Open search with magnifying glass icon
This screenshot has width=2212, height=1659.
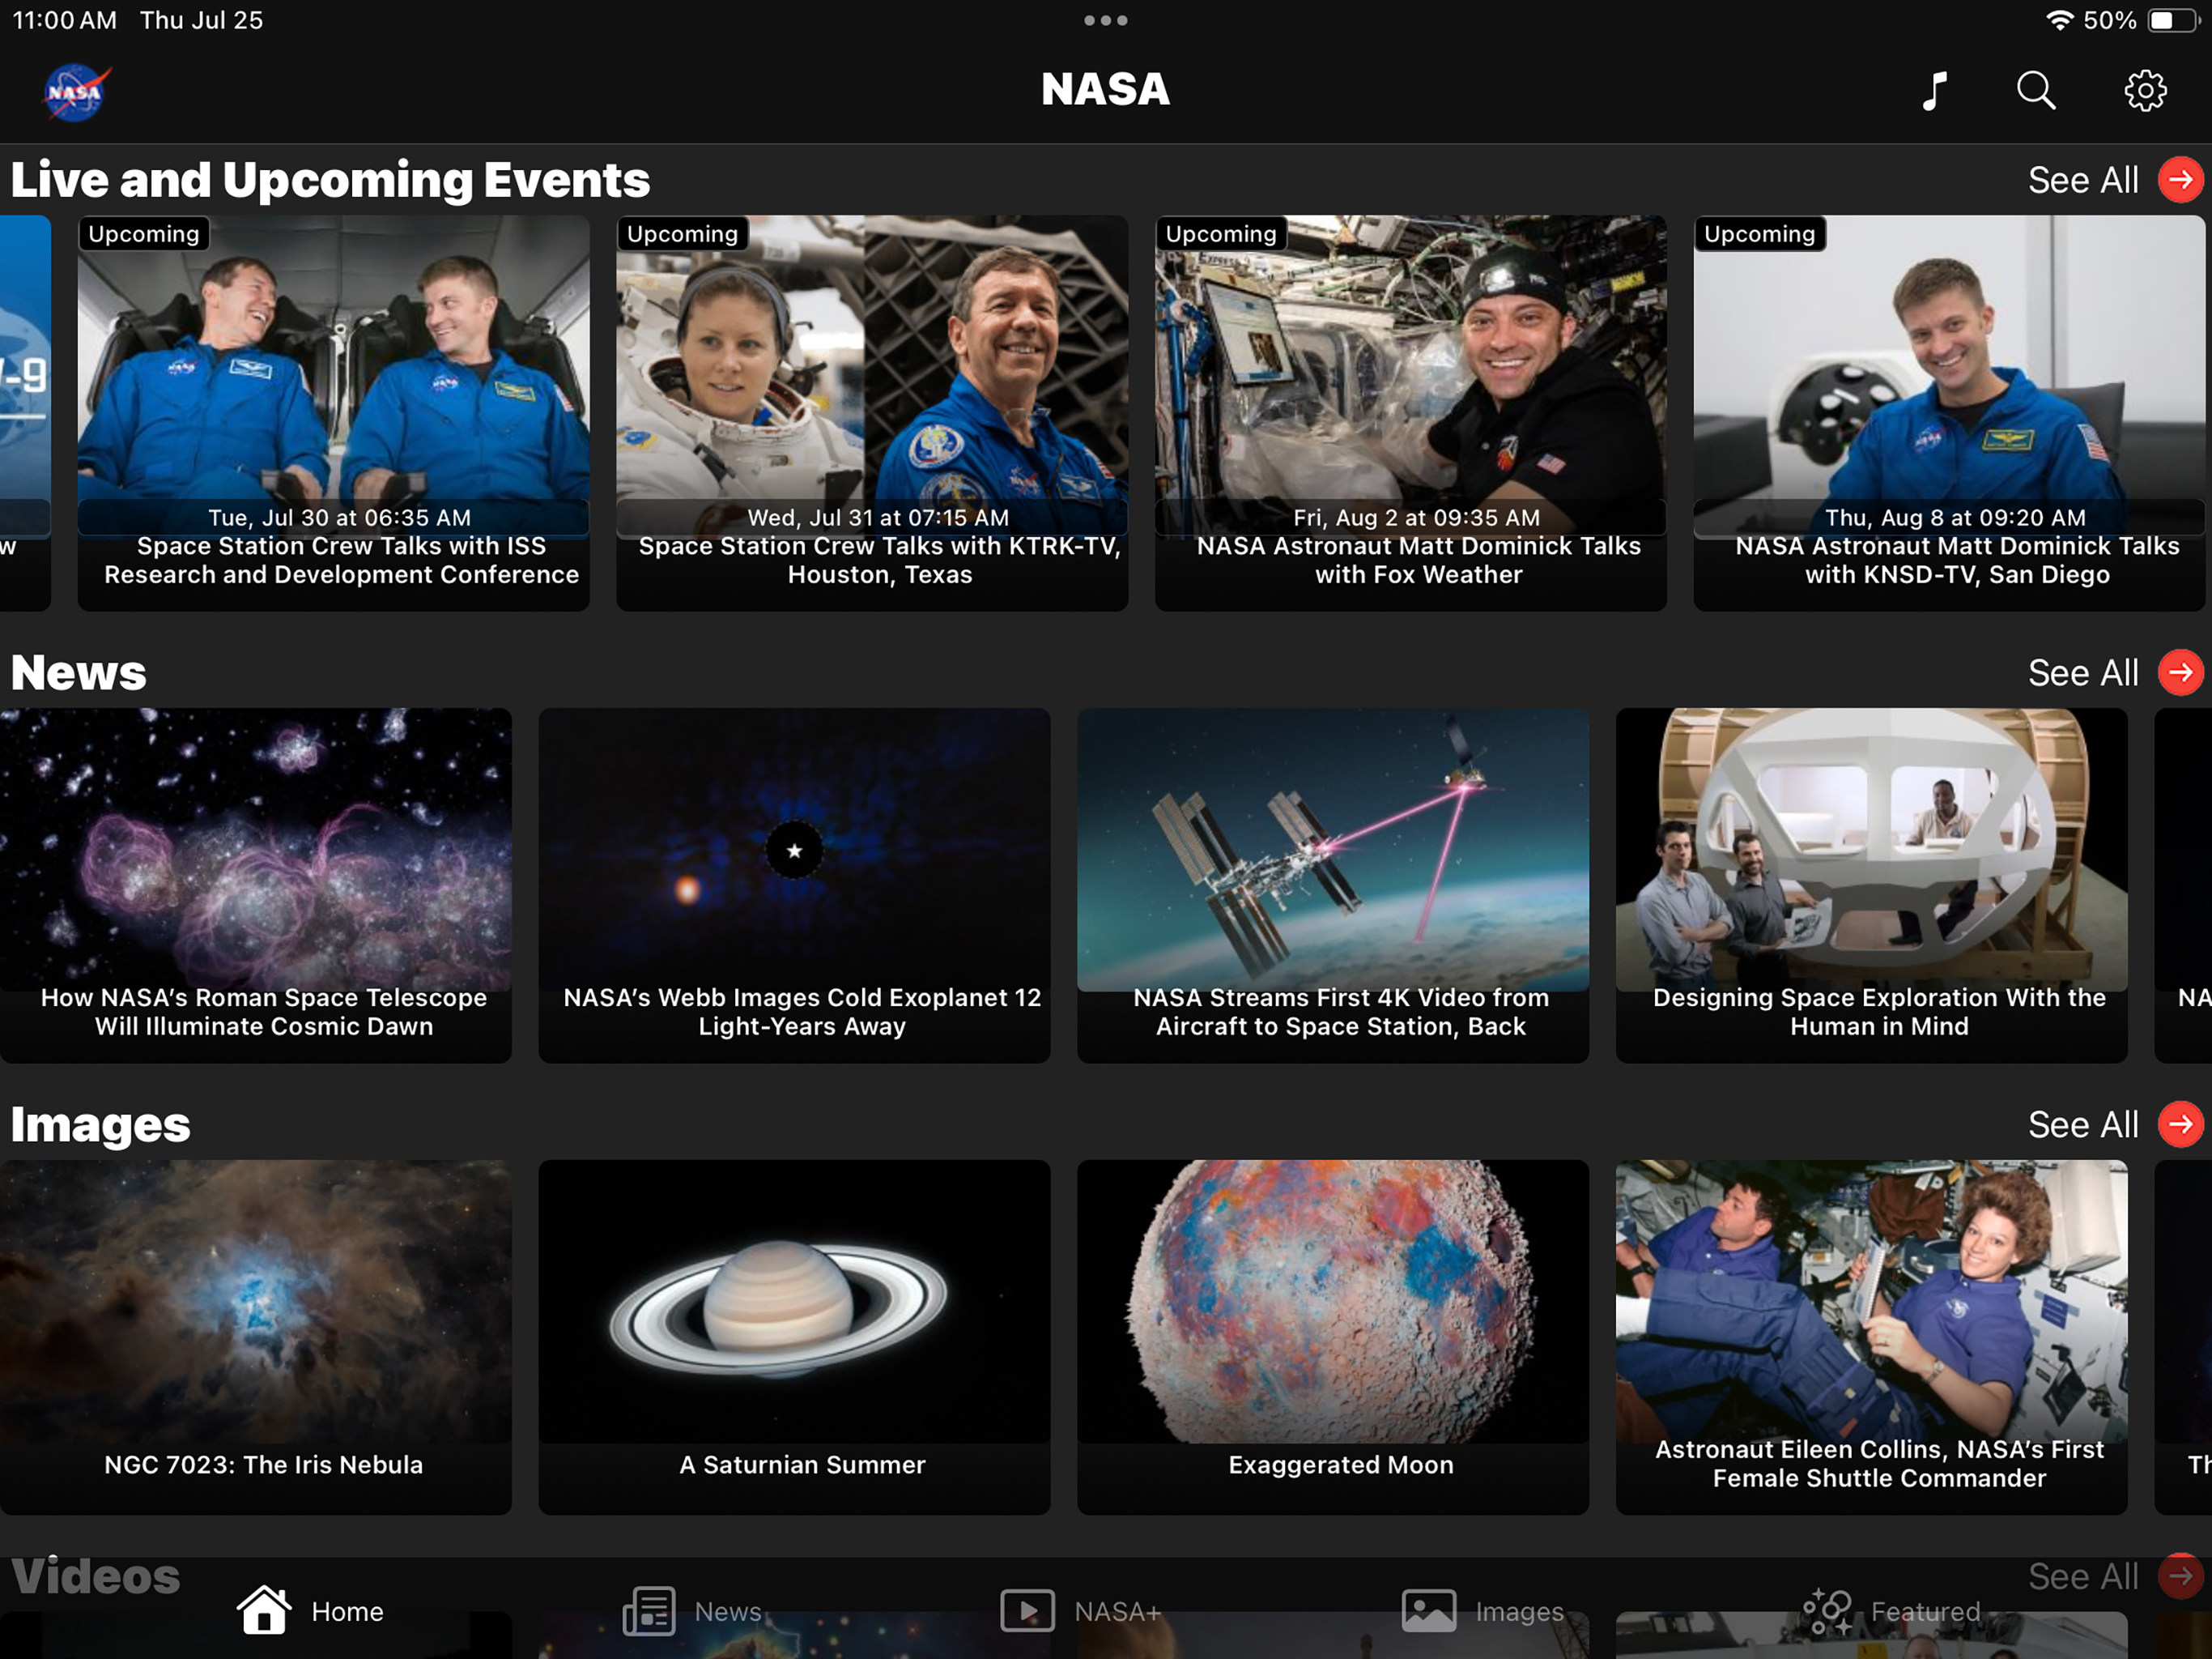click(x=2035, y=91)
